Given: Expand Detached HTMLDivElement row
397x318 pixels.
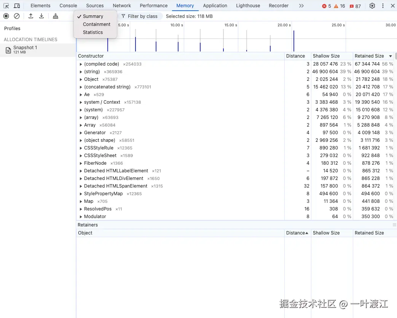Looking at the screenshot, I should (x=81, y=178).
